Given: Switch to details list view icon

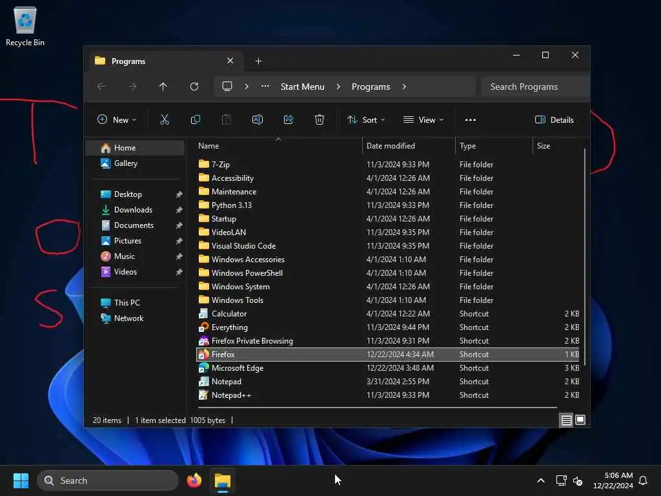Looking at the screenshot, I should point(566,420).
